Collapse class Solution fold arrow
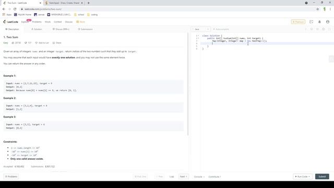The image size is (334, 188). click(199, 36)
